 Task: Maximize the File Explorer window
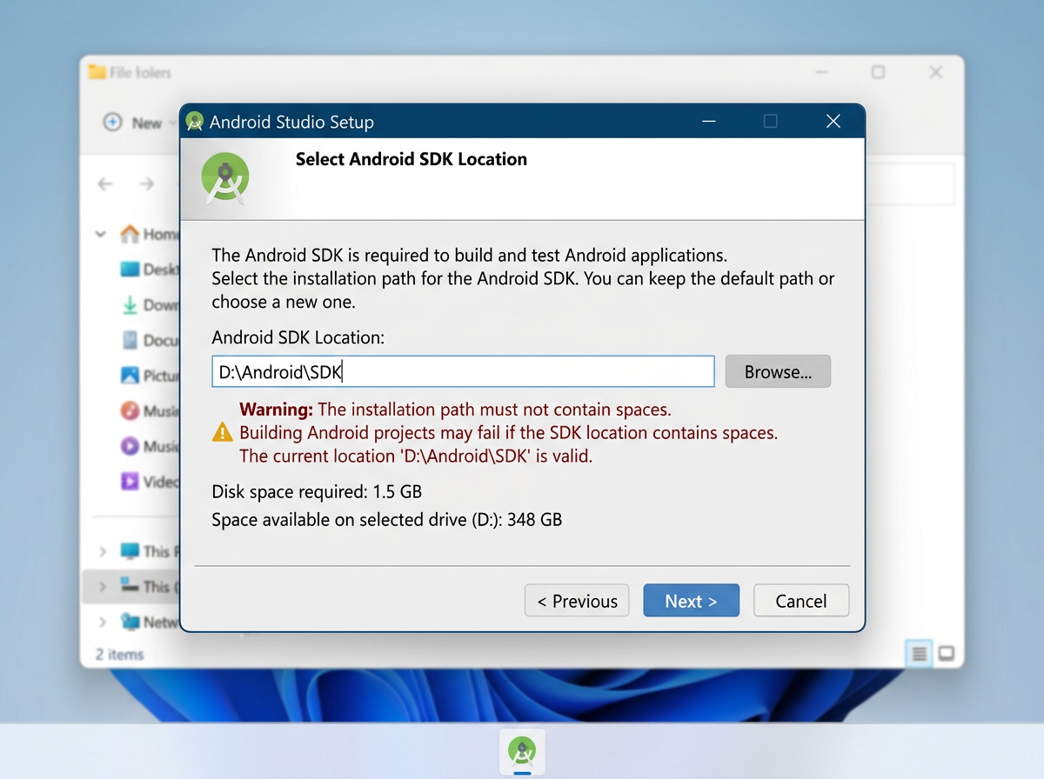(x=878, y=72)
